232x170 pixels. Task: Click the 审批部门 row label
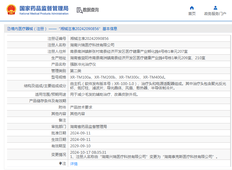pos(59,127)
